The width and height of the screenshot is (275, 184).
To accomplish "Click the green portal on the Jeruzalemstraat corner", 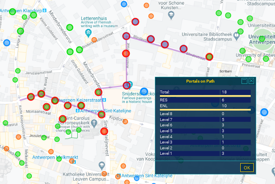I will coord(18,71).
